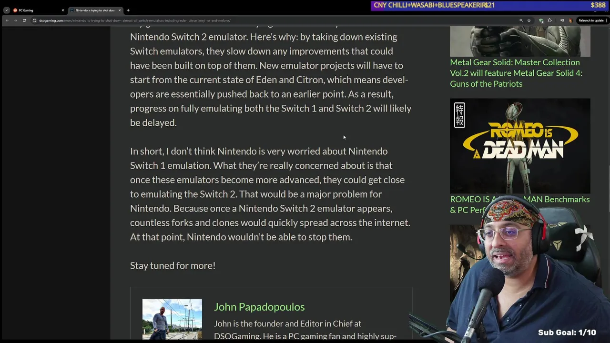Open the Chrome profile avatar

pyautogui.click(x=570, y=20)
